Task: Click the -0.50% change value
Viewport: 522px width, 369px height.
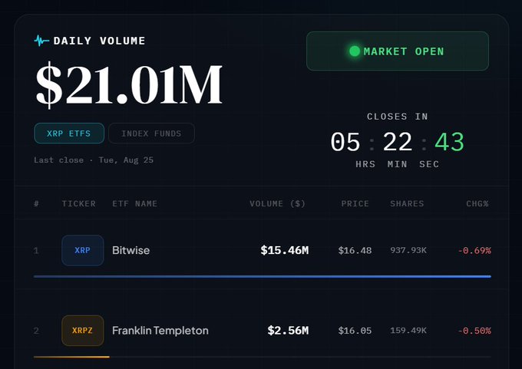Action: pos(474,331)
